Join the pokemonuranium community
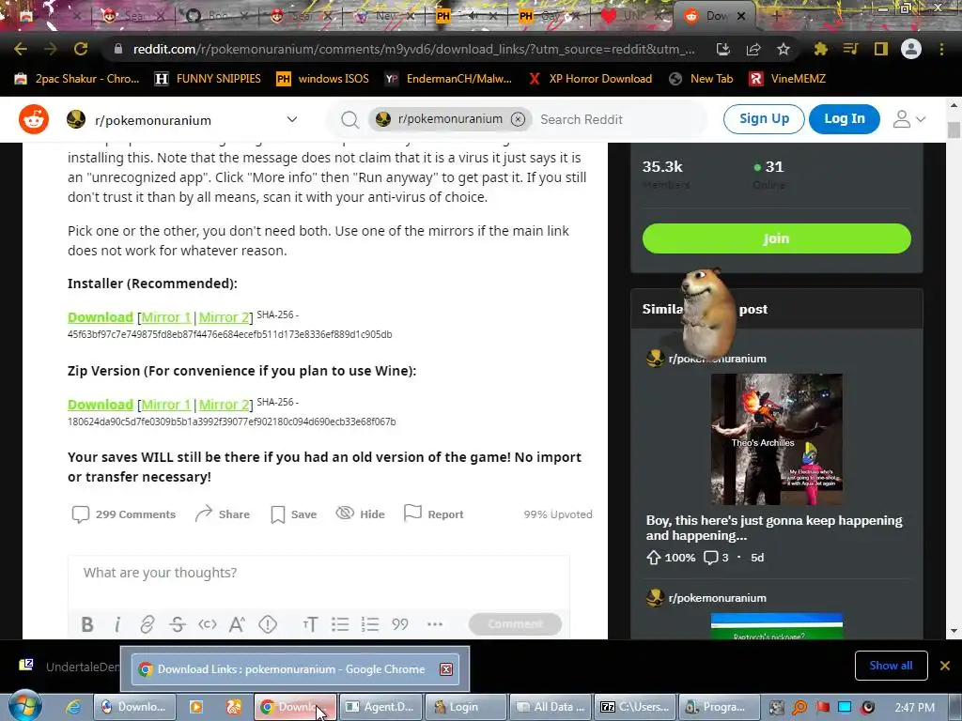This screenshot has height=721, width=962. pyautogui.click(x=776, y=238)
